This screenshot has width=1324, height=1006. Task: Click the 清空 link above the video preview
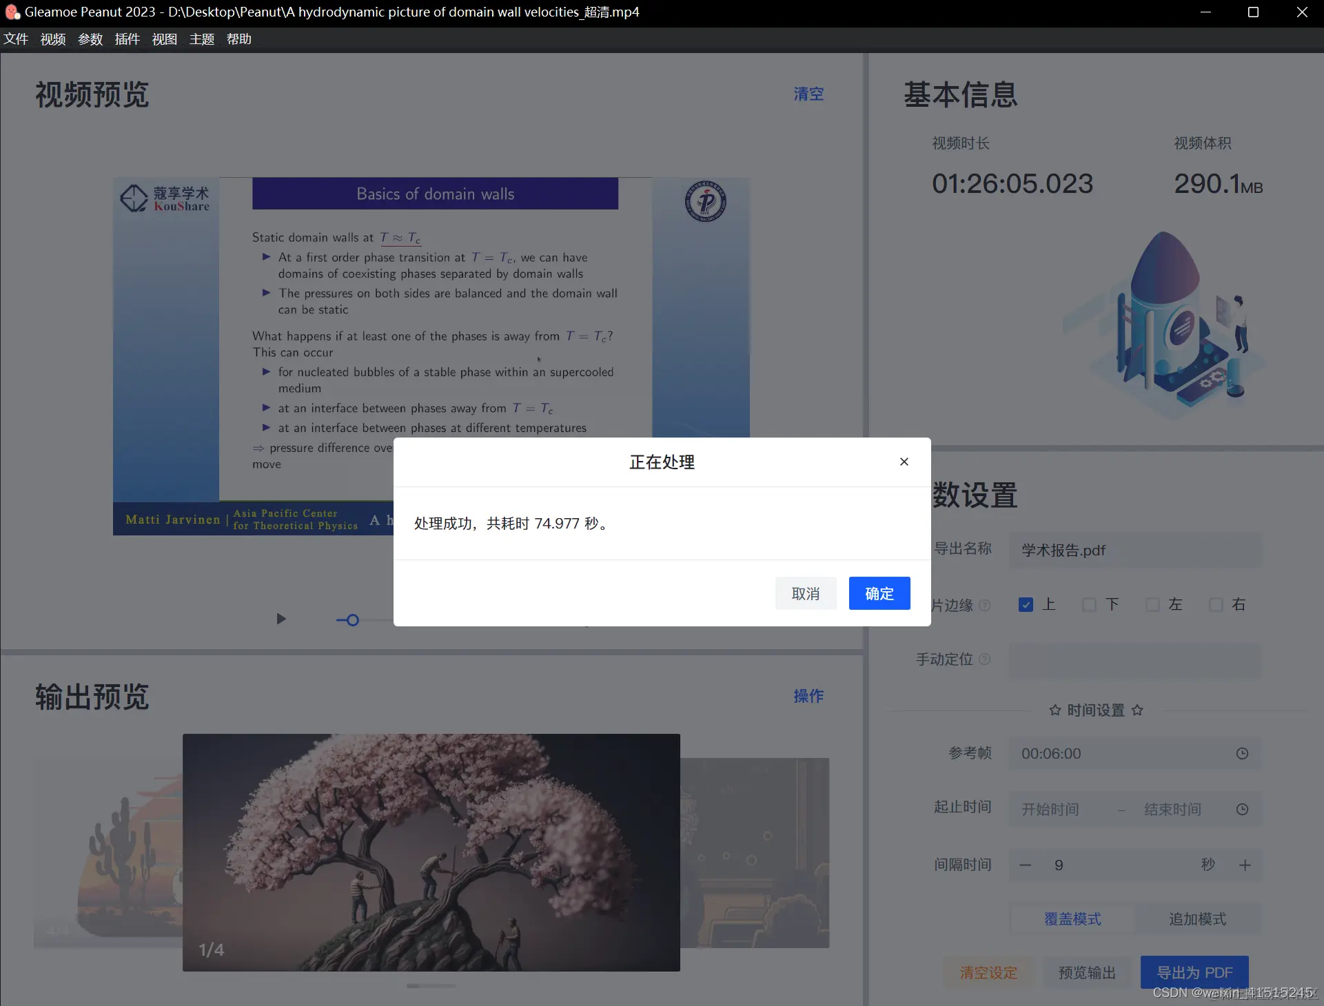tap(808, 94)
